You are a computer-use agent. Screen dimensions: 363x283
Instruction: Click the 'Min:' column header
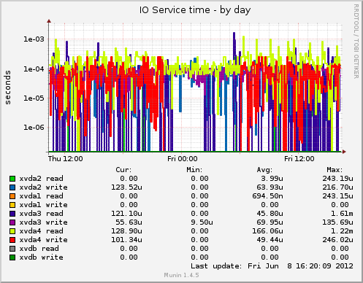coord(194,170)
